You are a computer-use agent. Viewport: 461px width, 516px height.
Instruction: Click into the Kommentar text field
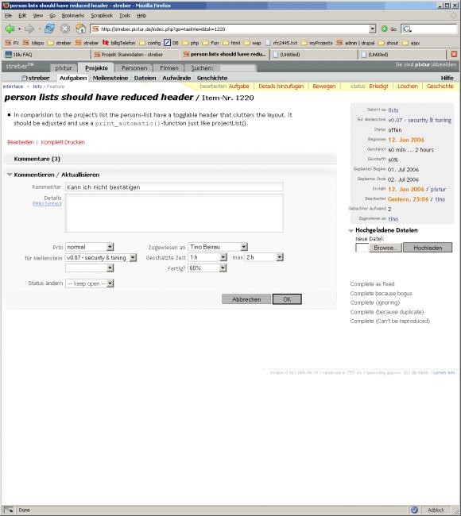174,187
